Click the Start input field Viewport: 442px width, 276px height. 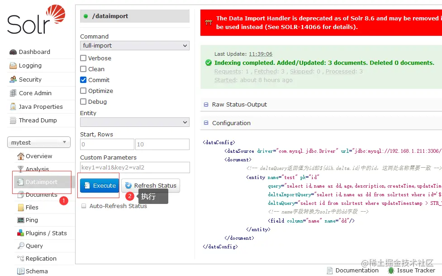click(x=107, y=145)
